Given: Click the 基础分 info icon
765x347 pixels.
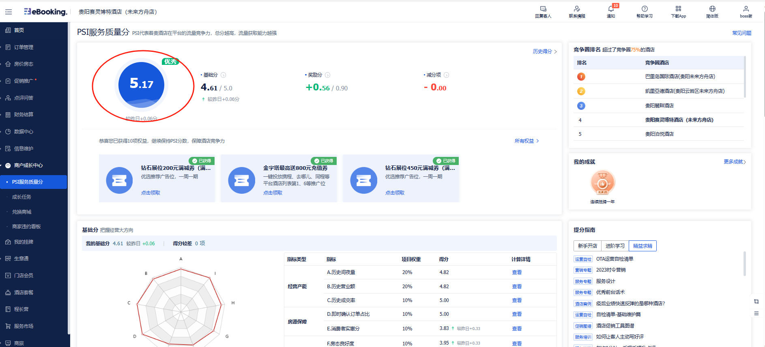Looking at the screenshot, I should coord(223,75).
